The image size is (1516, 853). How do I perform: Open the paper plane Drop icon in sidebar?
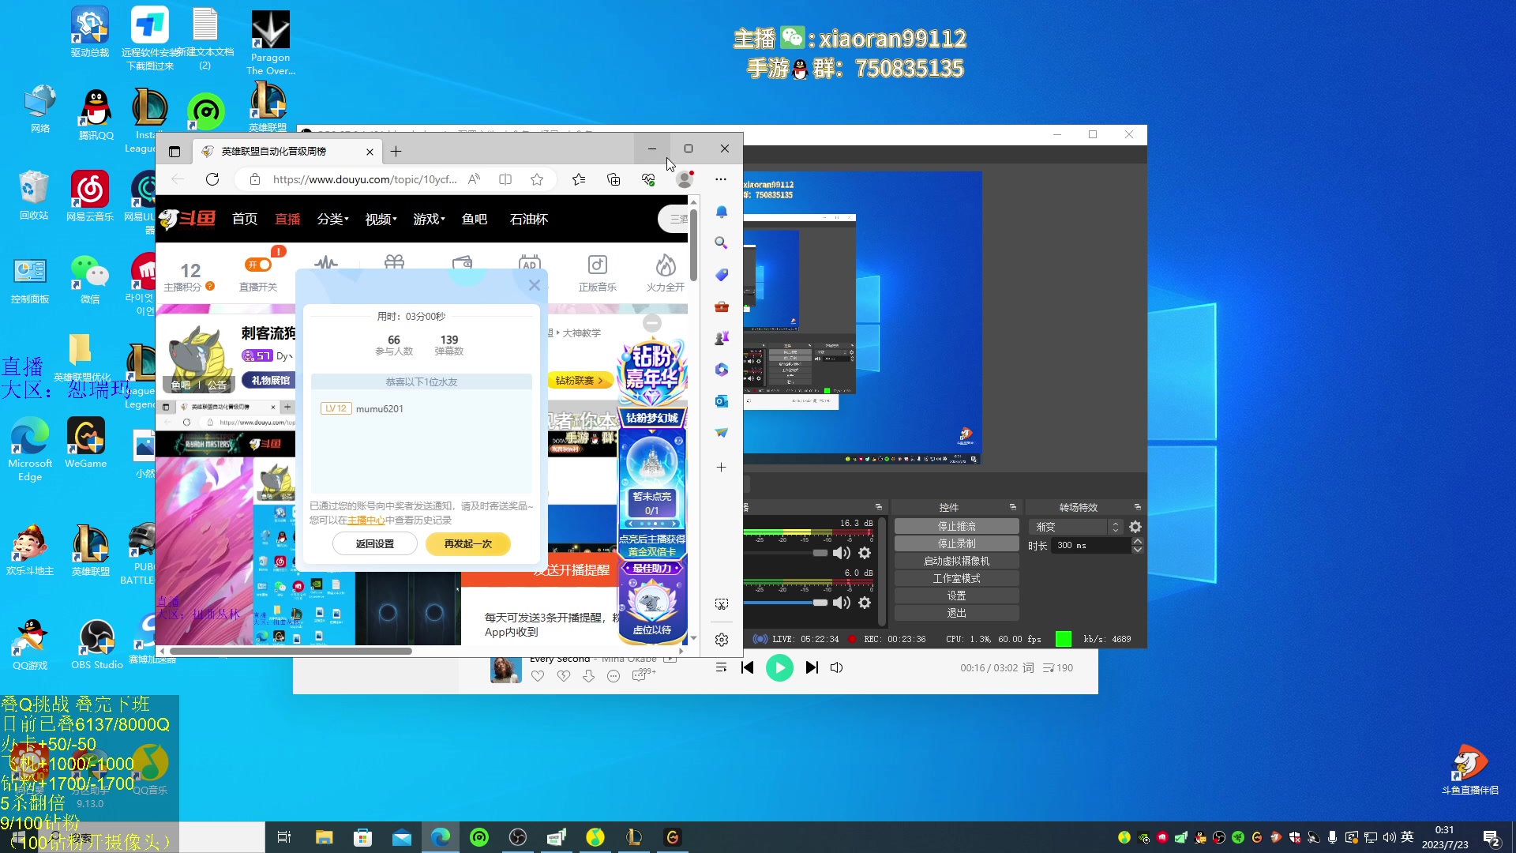click(x=721, y=433)
